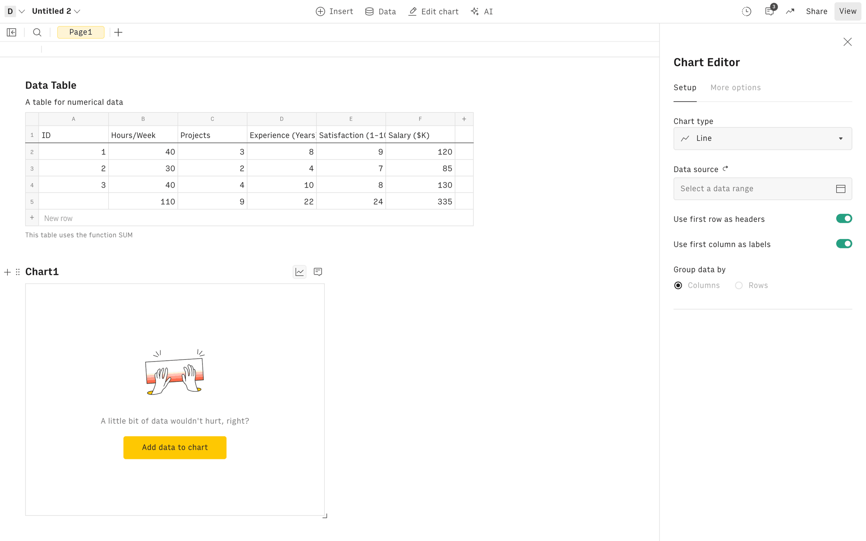Click cell with value 110
The image size is (866, 541).
143,202
